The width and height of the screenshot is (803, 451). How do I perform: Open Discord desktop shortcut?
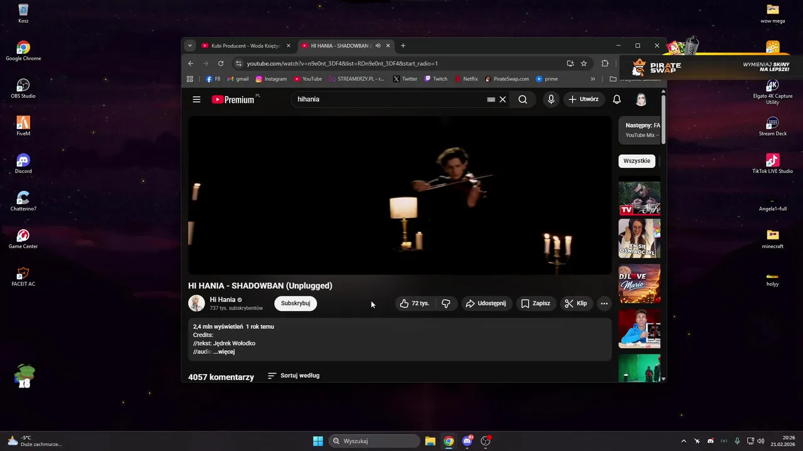click(x=23, y=163)
